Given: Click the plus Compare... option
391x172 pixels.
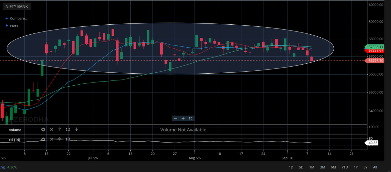Looking at the screenshot, I should click(17, 18).
